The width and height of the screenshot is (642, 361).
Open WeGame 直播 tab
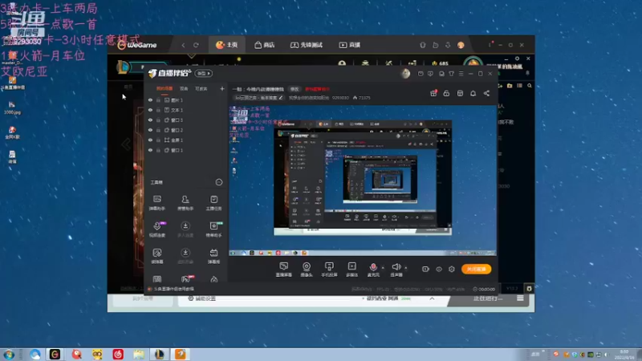tap(350, 45)
